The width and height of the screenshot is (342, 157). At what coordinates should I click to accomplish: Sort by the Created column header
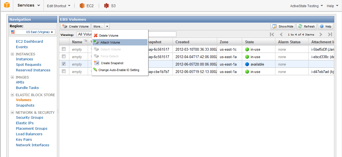point(195,42)
